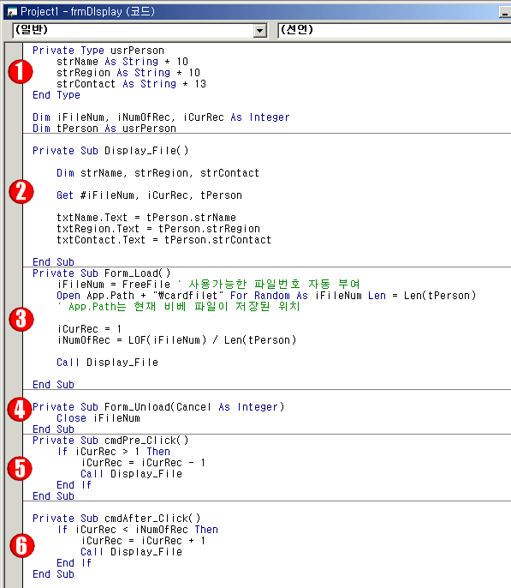Click the 'Dim tPerson As usrPerson' line
Image resolution: width=511 pixels, height=588 pixels.
(x=104, y=129)
